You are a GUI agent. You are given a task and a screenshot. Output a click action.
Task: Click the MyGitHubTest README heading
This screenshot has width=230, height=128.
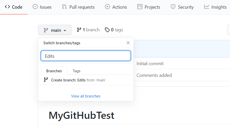click(x=81, y=116)
